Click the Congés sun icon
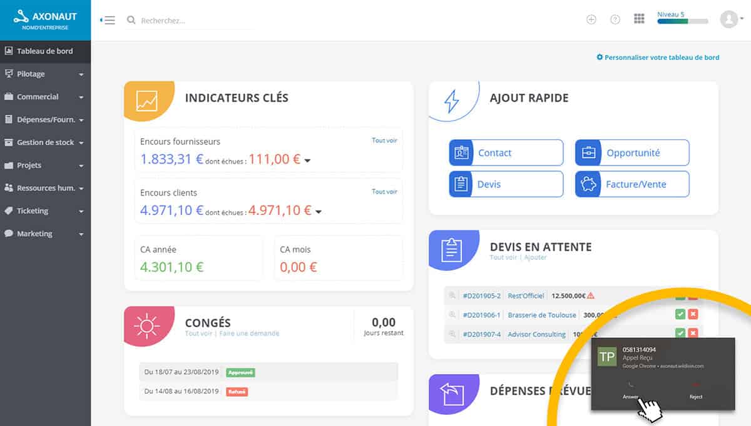The height and width of the screenshot is (426, 751). (147, 326)
